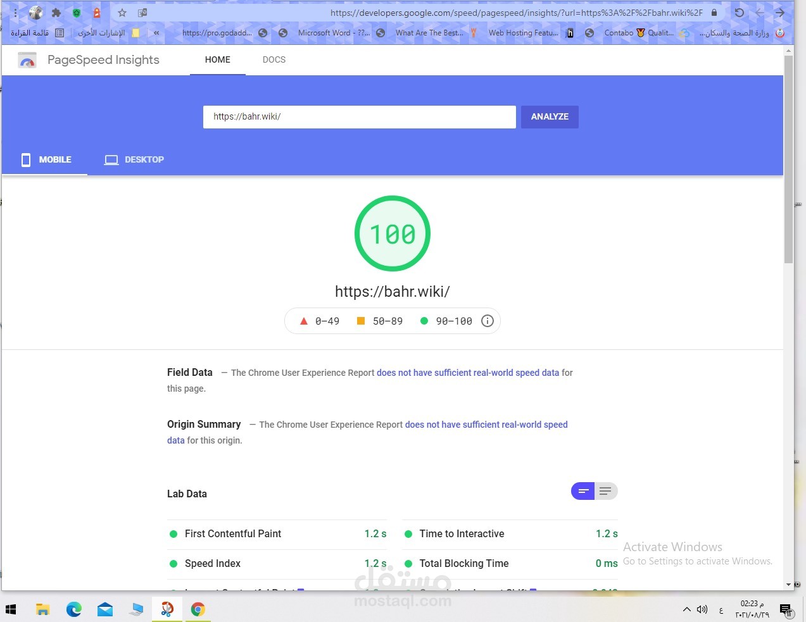The image size is (806, 622).
Task: Switch Lab Data to the compact view
Action: click(x=583, y=491)
